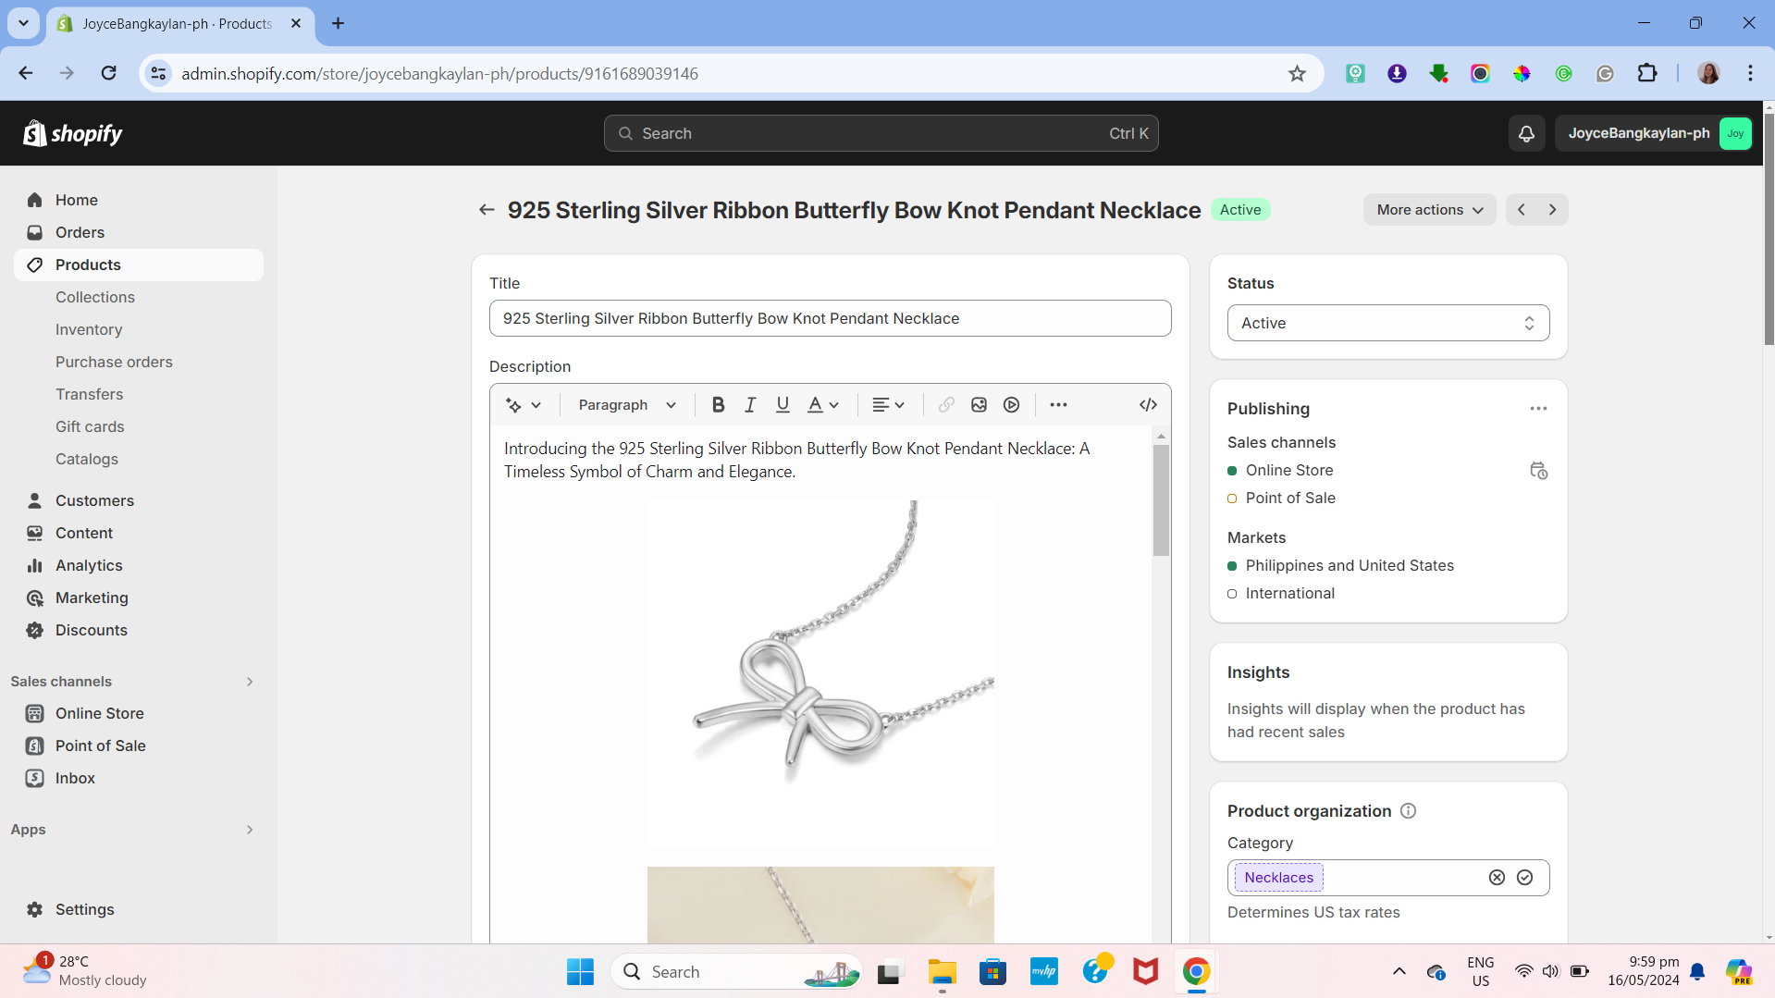Viewport: 1775px width, 998px height.
Task: Open the text color picker
Action: (x=822, y=405)
